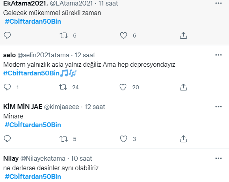229x182 pixels.
Task: Share selo's tweet
Action: click(183, 87)
